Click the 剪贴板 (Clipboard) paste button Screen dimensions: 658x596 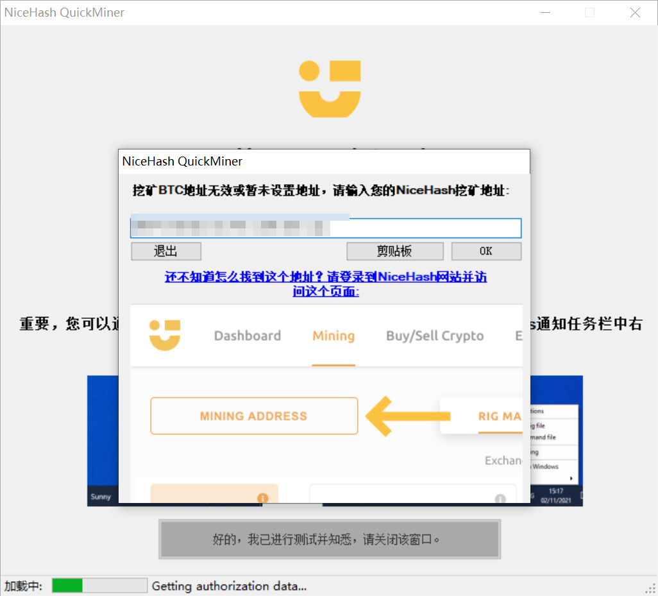click(x=394, y=251)
